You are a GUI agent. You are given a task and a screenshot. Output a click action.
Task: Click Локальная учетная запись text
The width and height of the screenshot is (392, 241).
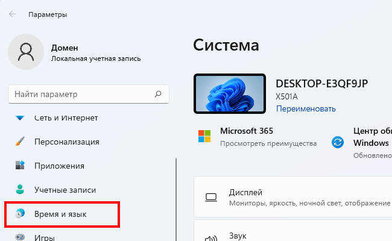[96, 58]
